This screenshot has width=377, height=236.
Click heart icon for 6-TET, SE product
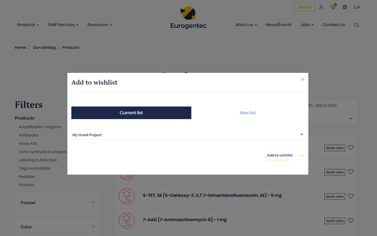click(351, 196)
